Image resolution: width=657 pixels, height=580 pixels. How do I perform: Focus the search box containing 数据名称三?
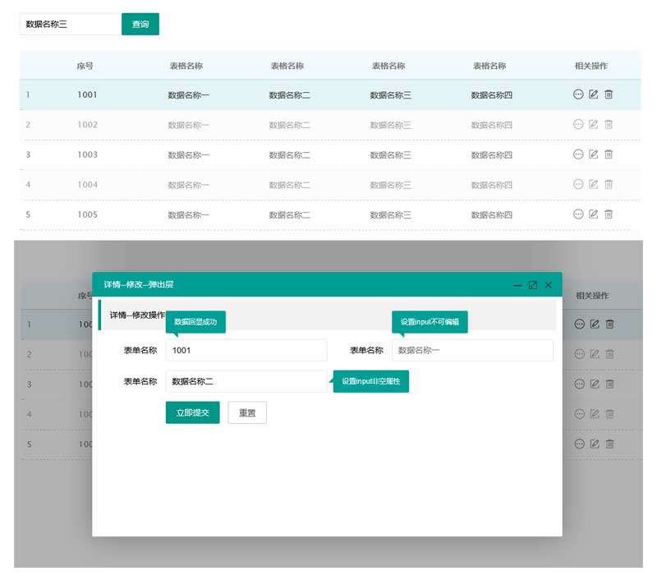70,25
